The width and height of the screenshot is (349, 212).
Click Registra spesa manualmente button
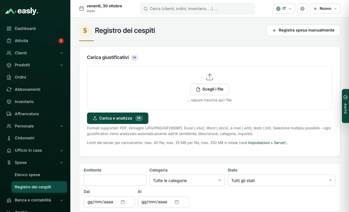point(303,30)
